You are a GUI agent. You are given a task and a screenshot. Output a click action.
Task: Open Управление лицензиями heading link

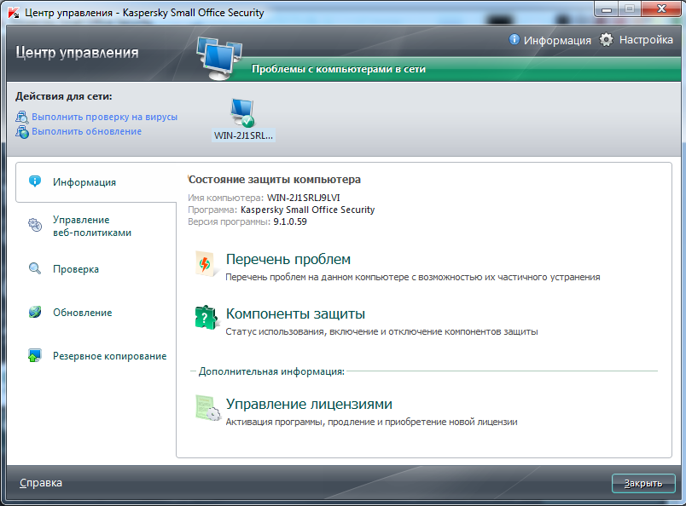pos(309,404)
